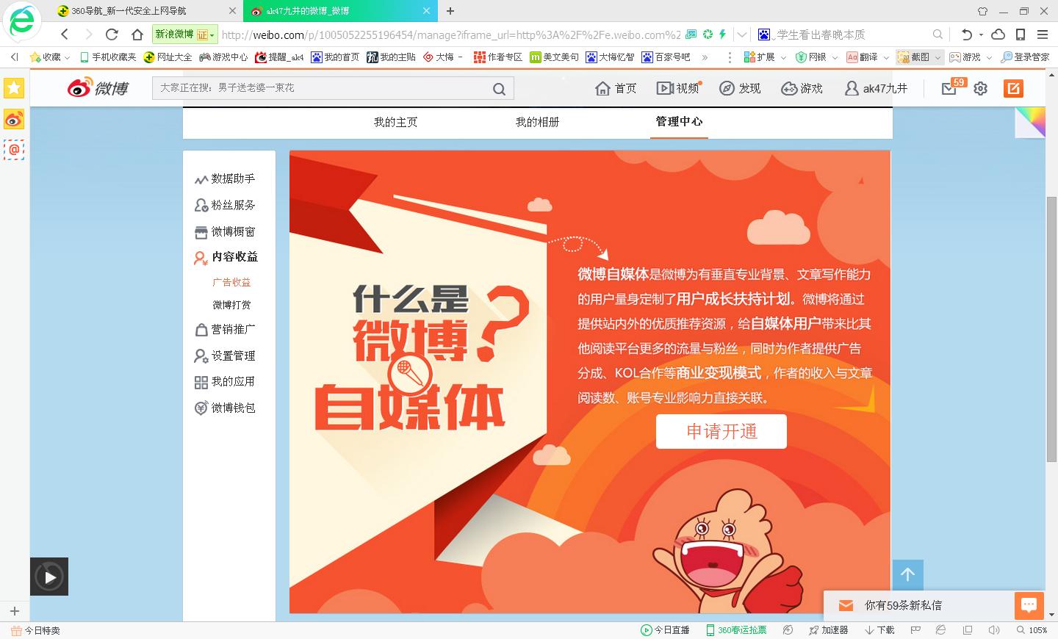This screenshot has width=1058, height=639.
Task: Click the play button floating widget
Action: pos(49,577)
